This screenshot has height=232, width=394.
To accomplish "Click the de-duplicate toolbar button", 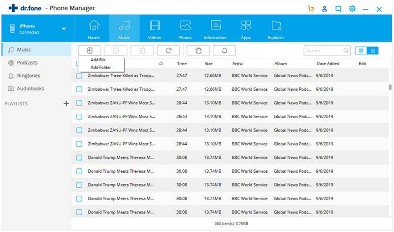I will pyautogui.click(x=198, y=51).
